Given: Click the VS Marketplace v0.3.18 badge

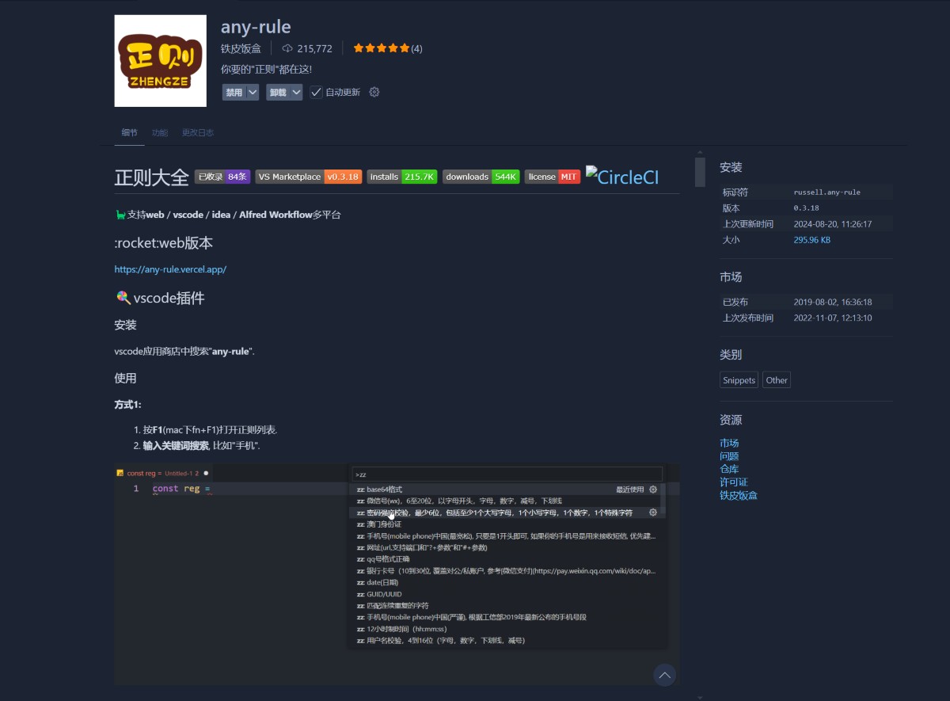Looking at the screenshot, I should pos(309,177).
